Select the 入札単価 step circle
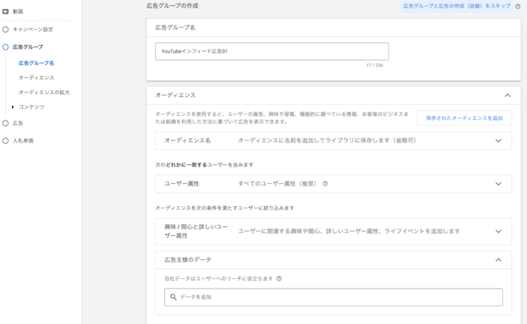The height and width of the screenshot is (324, 527). (5, 140)
